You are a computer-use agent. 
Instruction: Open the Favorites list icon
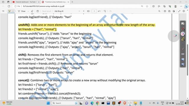pyautogui.click(x=159, y=6)
